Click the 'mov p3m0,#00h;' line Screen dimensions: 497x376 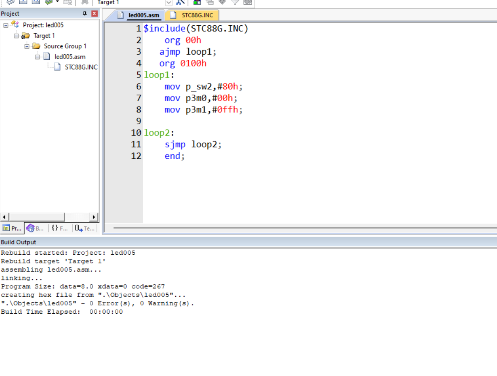[201, 98]
